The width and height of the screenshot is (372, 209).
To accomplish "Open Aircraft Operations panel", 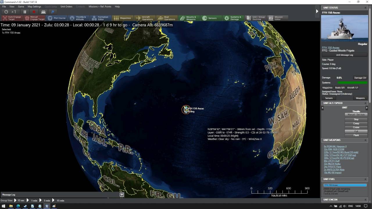I will click(x=145, y=18).
